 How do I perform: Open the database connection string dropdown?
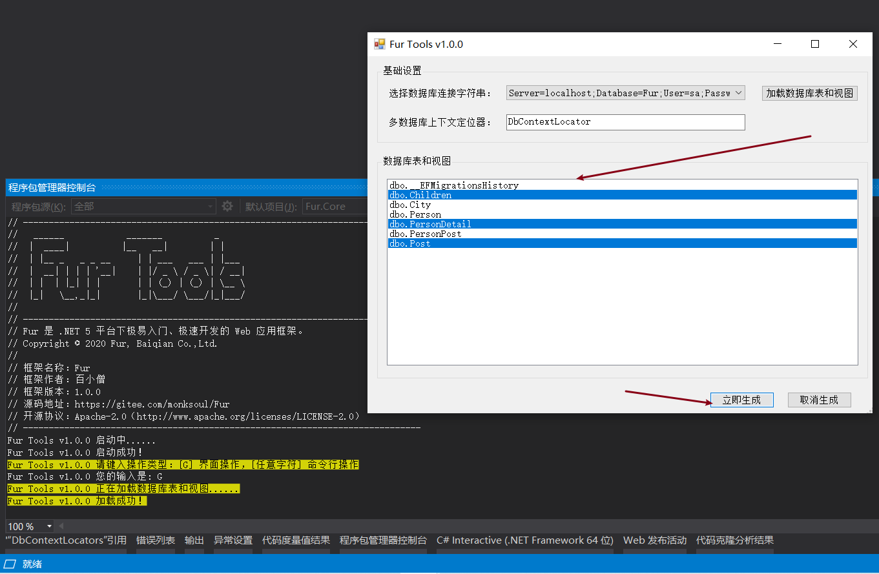(739, 93)
